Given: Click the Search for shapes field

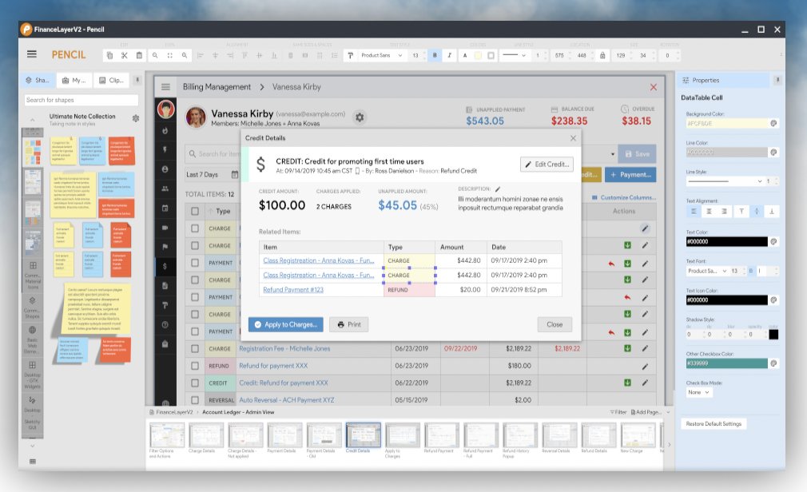Looking at the screenshot, I should click(81, 100).
